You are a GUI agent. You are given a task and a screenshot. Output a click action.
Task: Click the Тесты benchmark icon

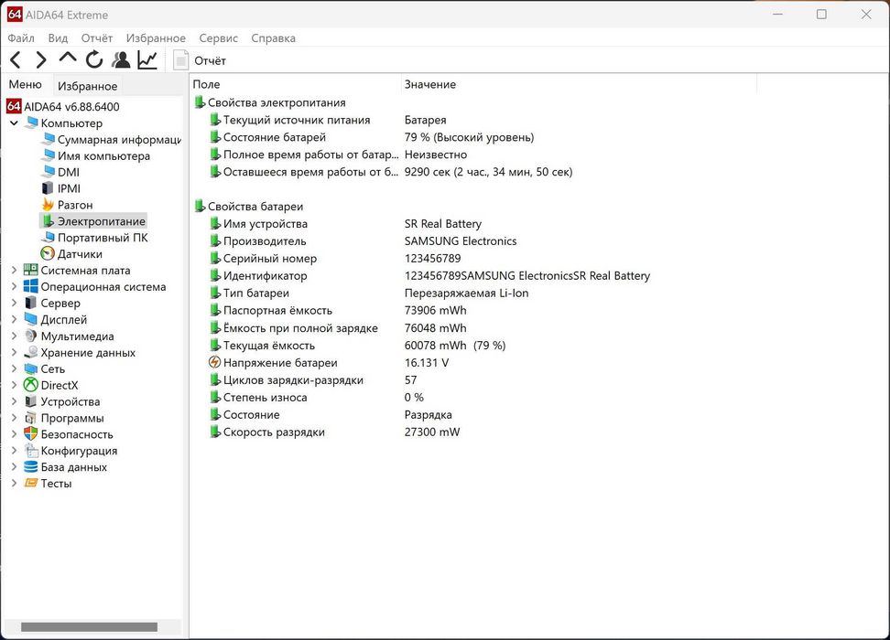[30, 484]
